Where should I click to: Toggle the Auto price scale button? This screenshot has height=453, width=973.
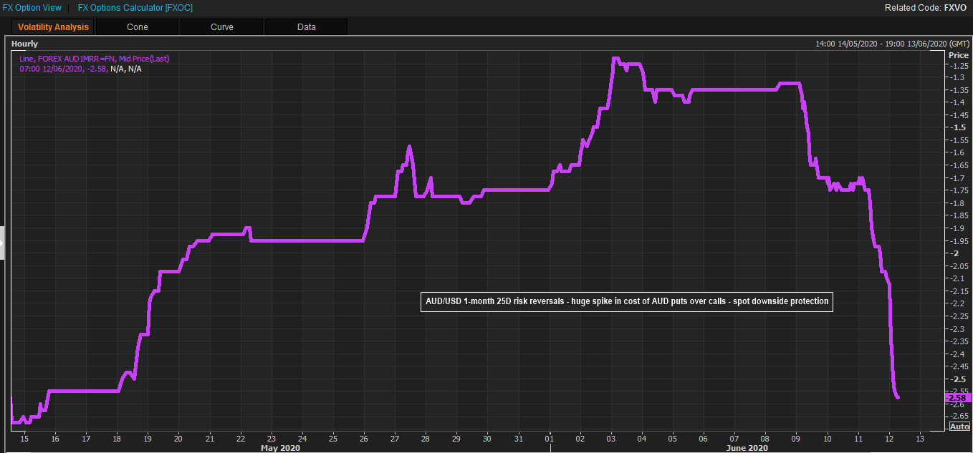click(x=959, y=427)
